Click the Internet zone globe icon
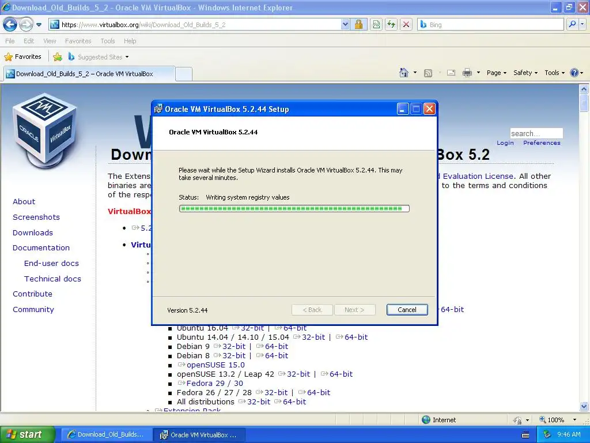 pyautogui.click(x=426, y=420)
